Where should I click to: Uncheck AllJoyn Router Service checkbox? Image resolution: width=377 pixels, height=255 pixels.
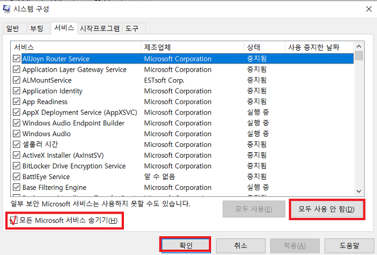17,59
